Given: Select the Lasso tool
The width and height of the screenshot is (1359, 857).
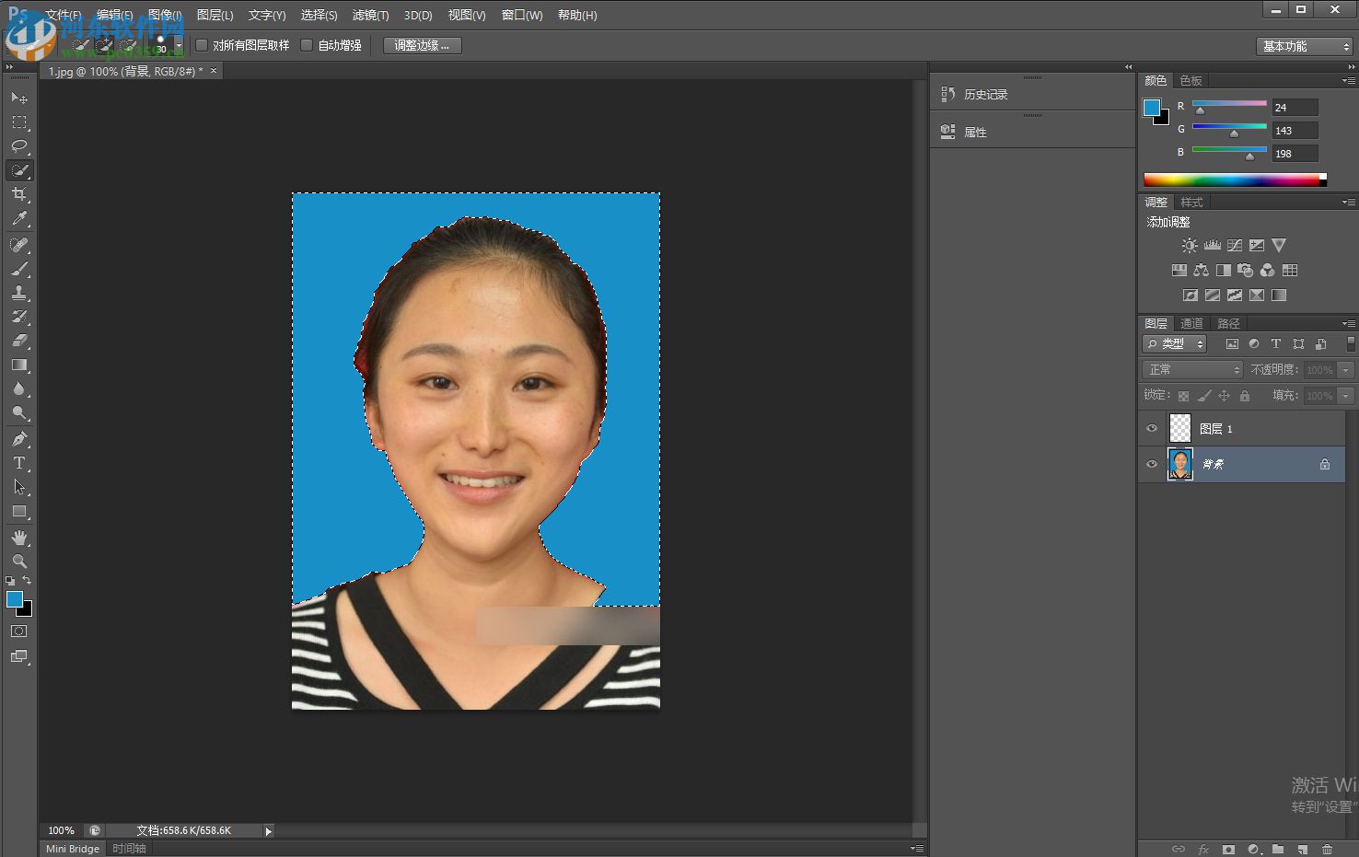Looking at the screenshot, I should click(18, 146).
